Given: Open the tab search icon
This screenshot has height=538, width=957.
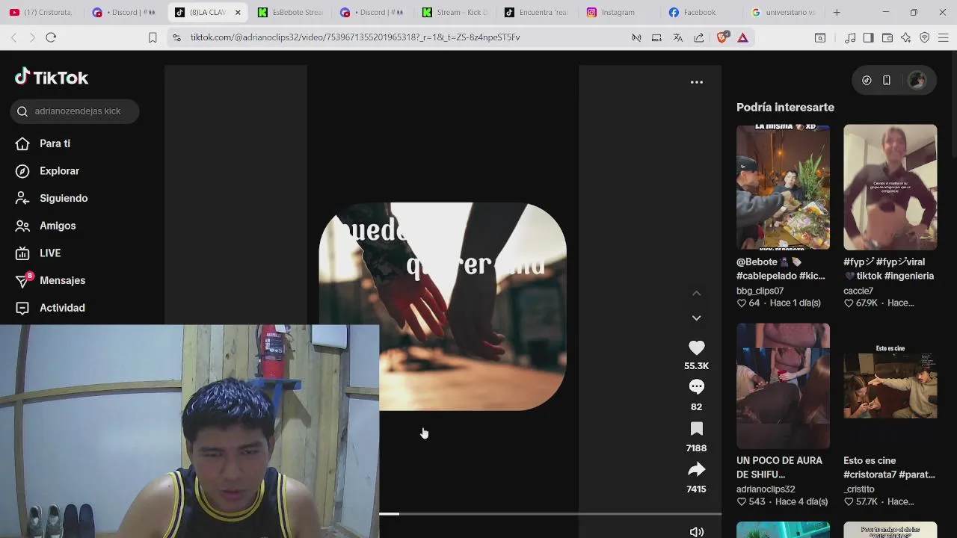Looking at the screenshot, I should [820, 37].
